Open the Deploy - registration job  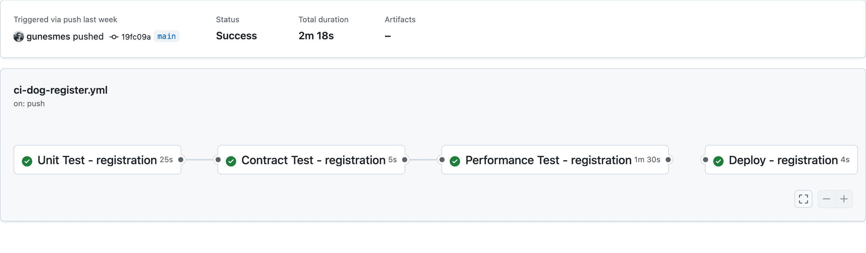pyautogui.click(x=783, y=160)
